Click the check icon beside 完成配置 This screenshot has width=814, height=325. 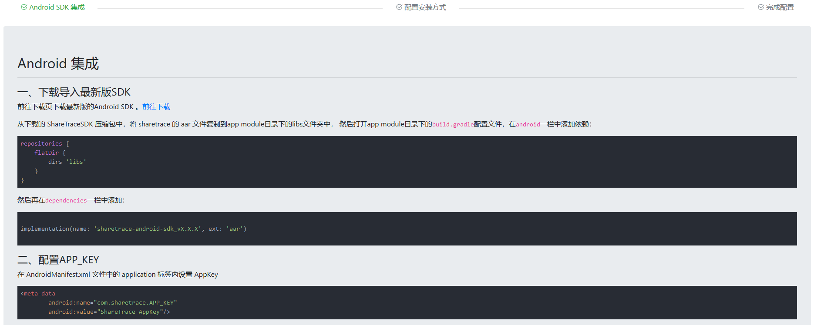[761, 7]
